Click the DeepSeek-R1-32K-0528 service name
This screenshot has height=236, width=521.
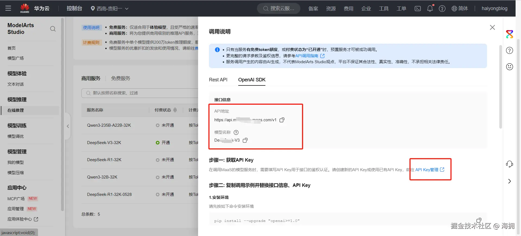pos(109,194)
